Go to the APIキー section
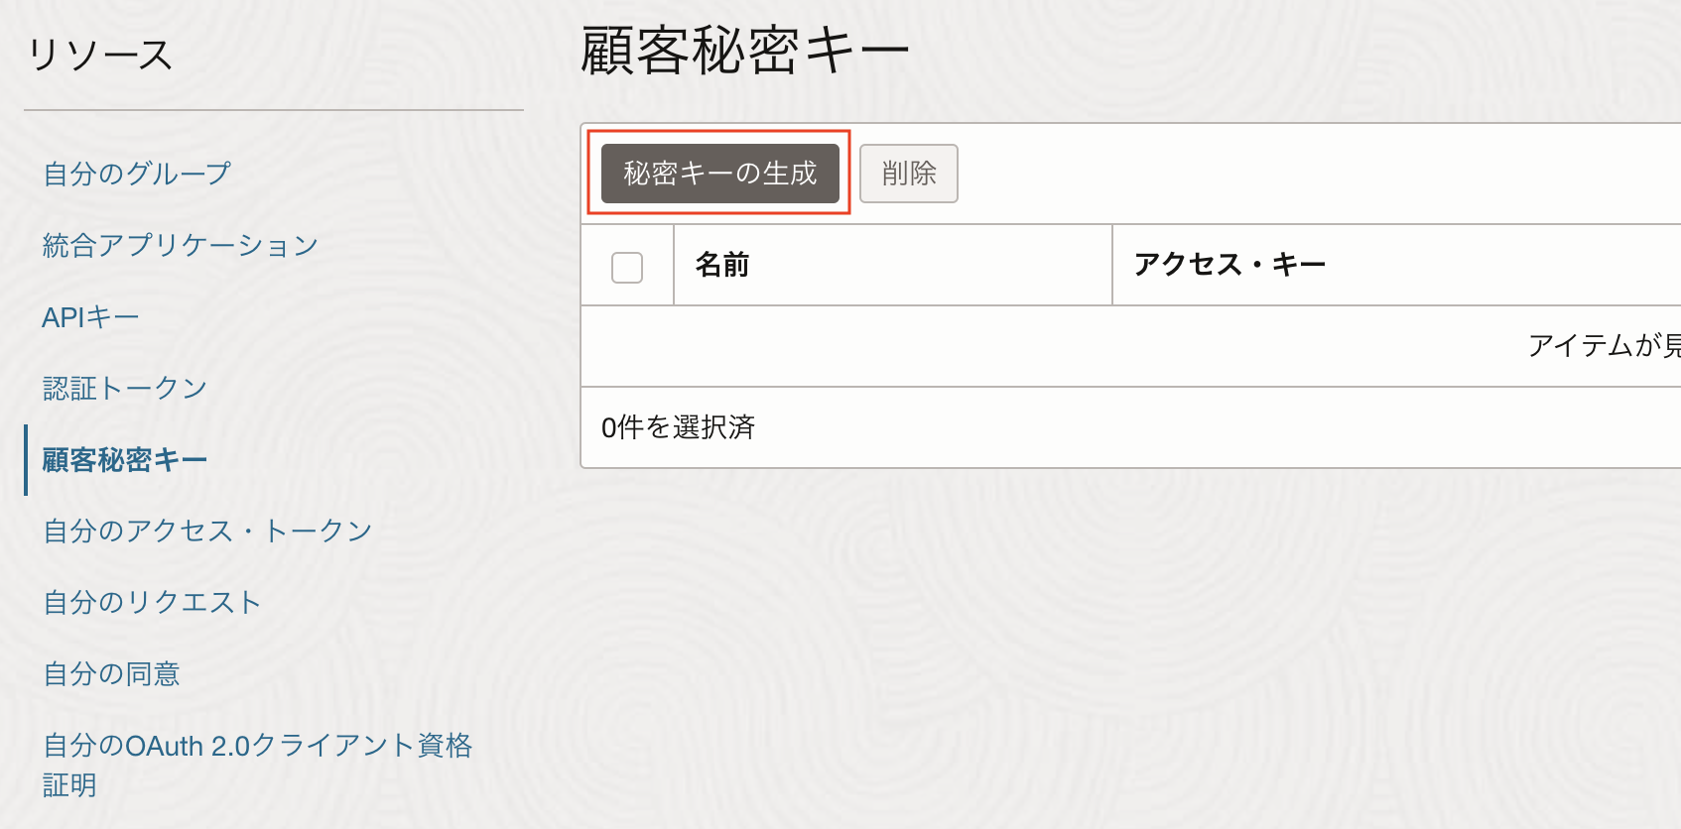This screenshot has height=829, width=1681. pos(89,316)
